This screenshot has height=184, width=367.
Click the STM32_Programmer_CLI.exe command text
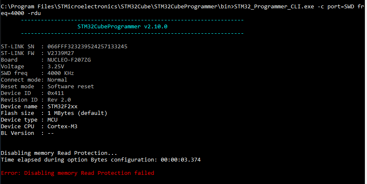coord(274,7)
